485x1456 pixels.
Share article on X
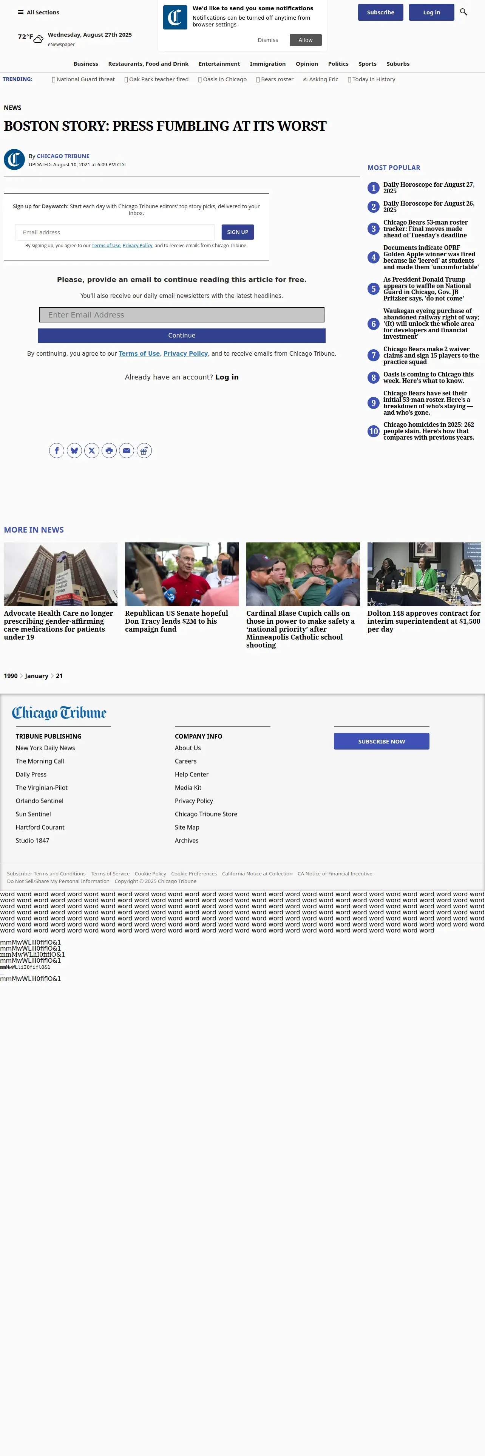pyautogui.click(x=91, y=451)
